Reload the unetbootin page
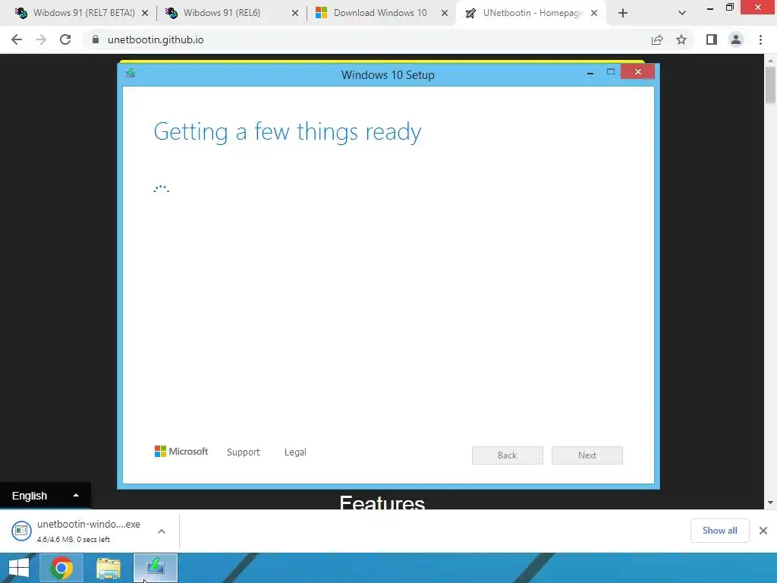This screenshot has width=777, height=583. click(65, 39)
